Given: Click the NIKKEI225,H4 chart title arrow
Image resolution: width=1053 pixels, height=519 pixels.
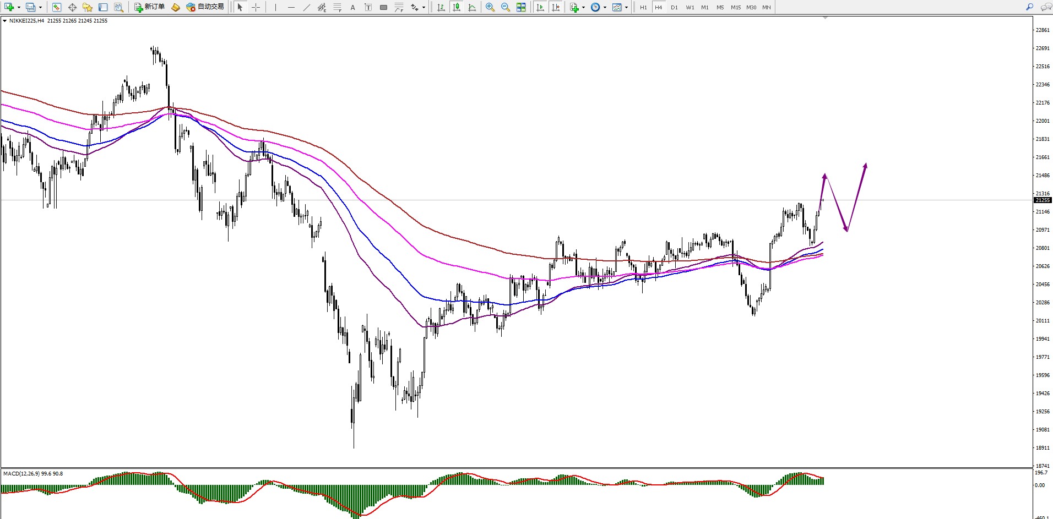Looking at the screenshot, I should point(5,21).
